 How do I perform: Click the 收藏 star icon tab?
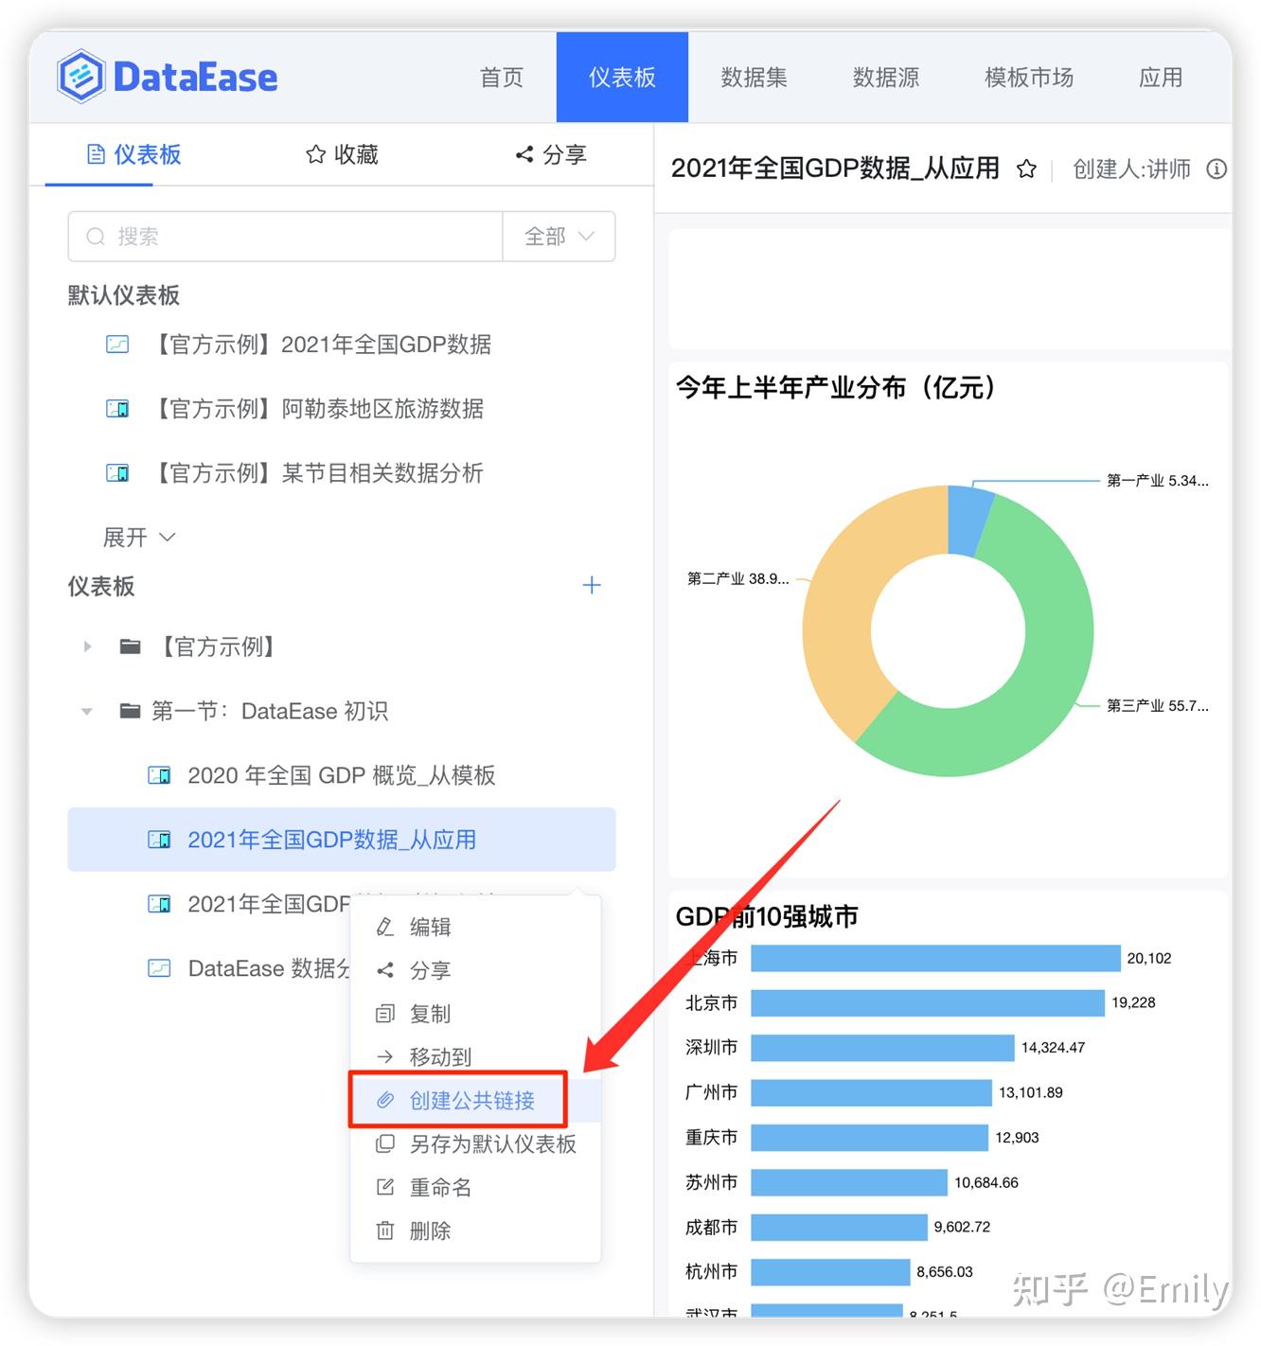(x=315, y=154)
